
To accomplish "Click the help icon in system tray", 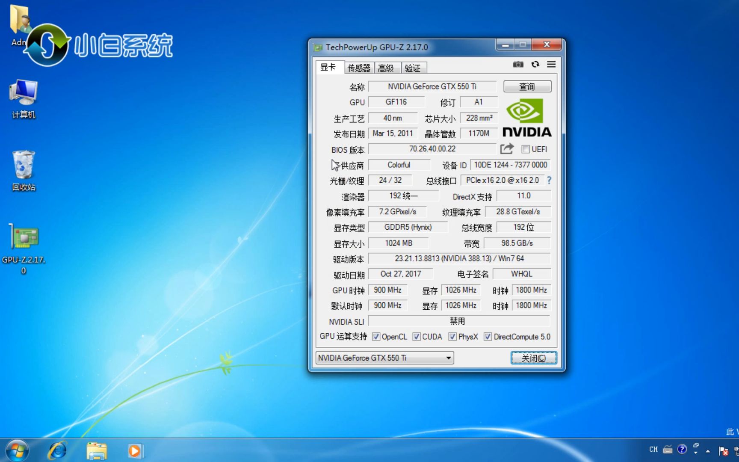I will [x=682, y=449].
